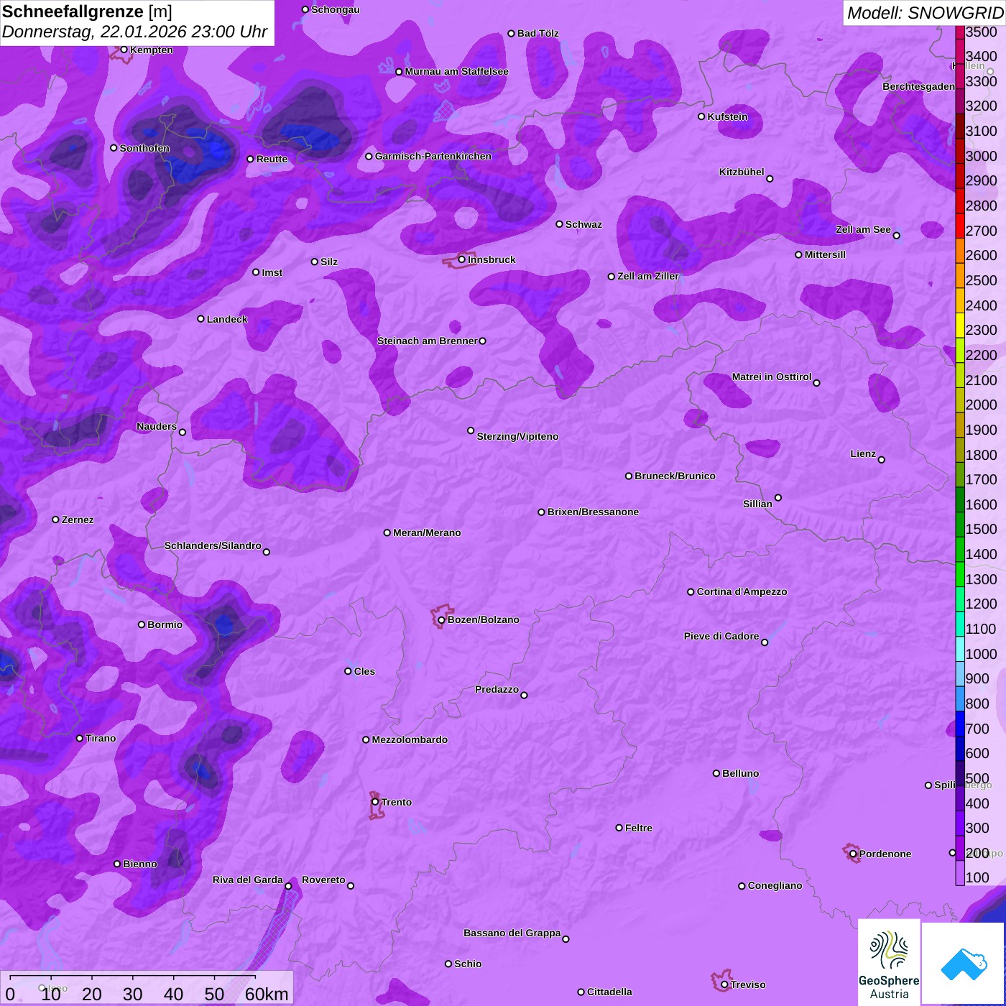Image resolution: width=1006 pixels, height=1006 pixels.
Task: Click the Kempten city marker
Action: [x=124, y=50]
